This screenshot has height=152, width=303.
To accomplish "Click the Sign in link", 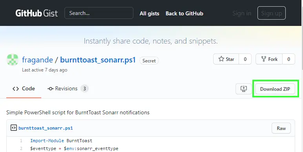I will (242, 13).
